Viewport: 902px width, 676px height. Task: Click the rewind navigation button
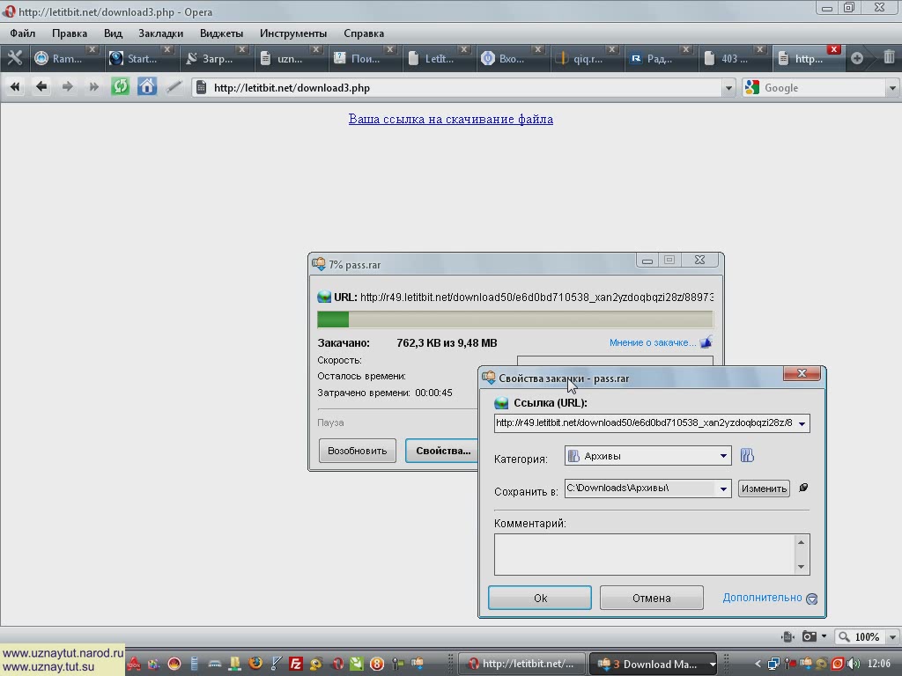click(15, 86)
